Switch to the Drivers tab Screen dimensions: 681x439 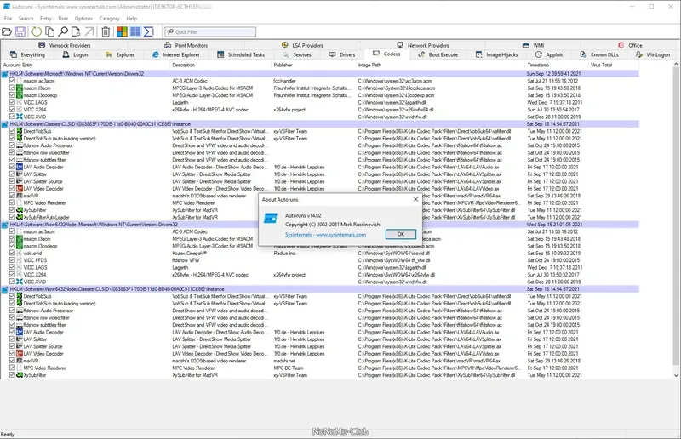(342, 54)
